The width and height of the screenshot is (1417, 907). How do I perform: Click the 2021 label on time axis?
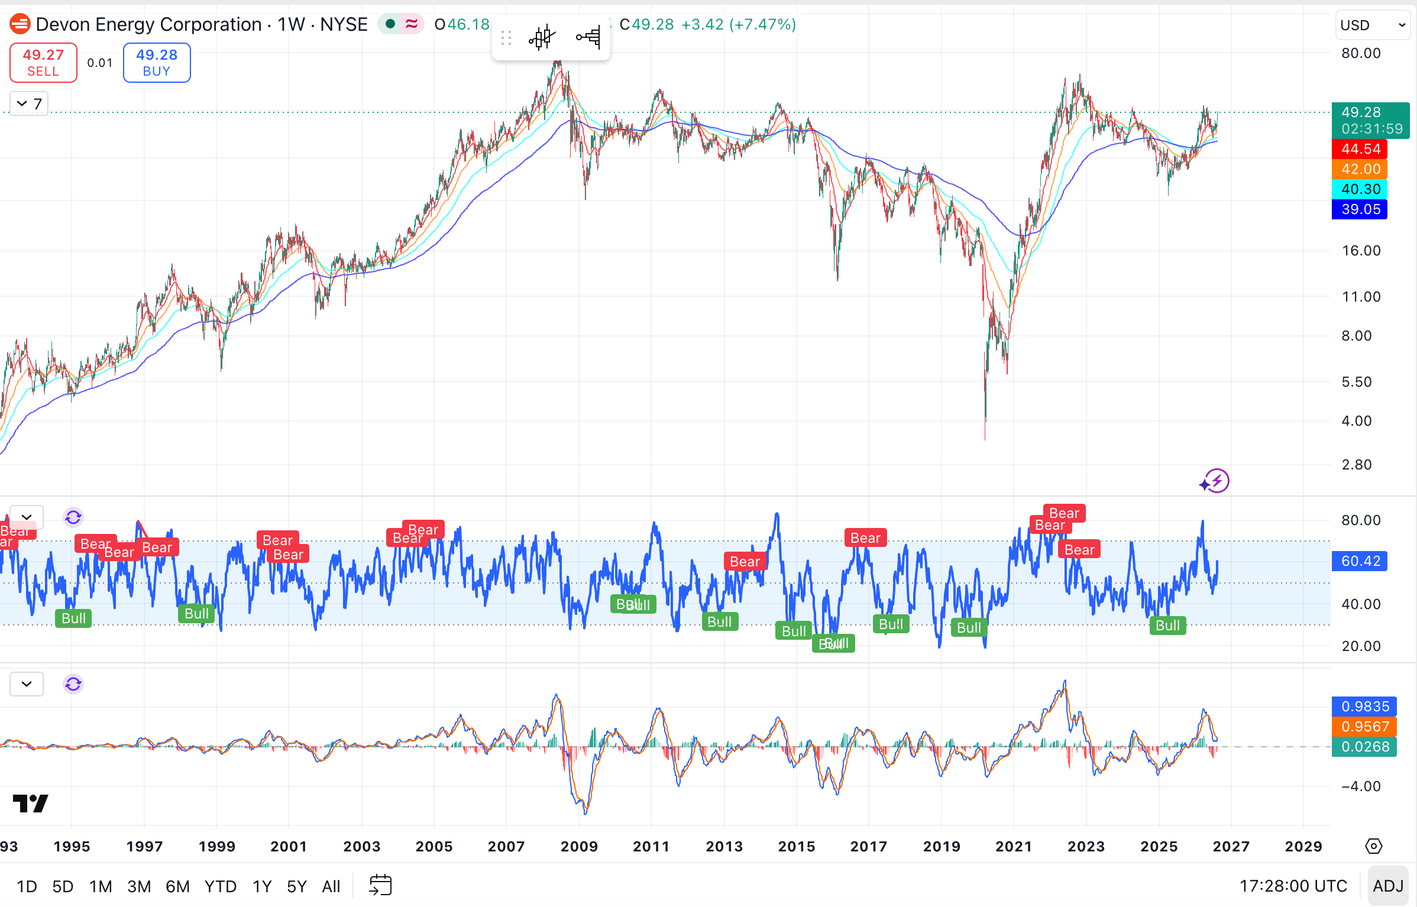click(1014, 847)
